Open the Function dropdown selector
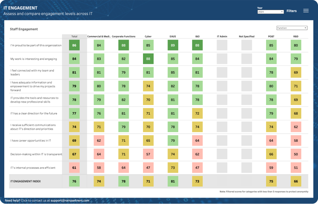Screen dimensions: 318x204 click(x=292, y=28)
